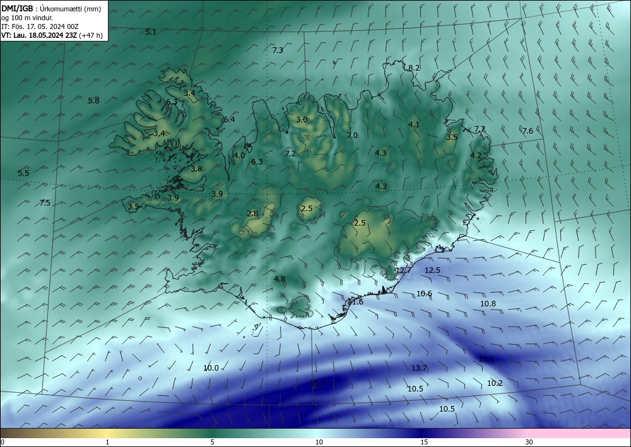
Task: Click the 7.2 value on the map
Action: pyautogui.click(x=290, y=154)
